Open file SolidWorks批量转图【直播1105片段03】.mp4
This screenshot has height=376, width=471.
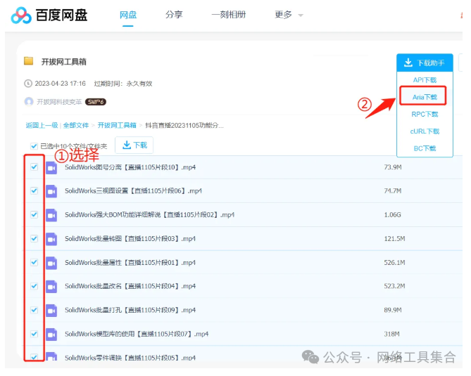[130, 239]
